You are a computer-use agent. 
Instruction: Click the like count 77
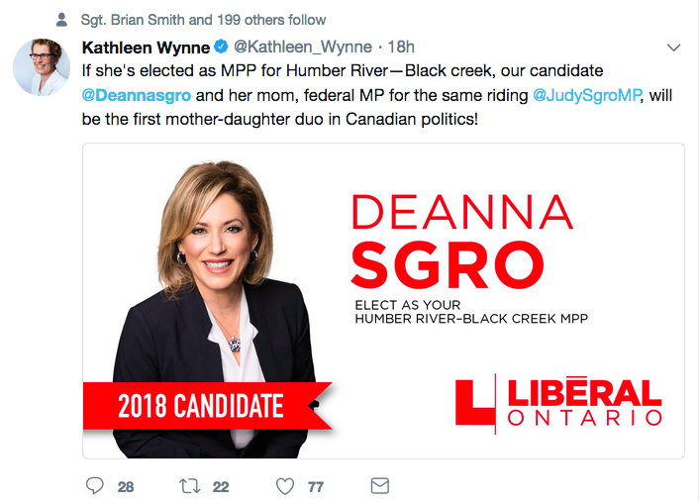316,487
